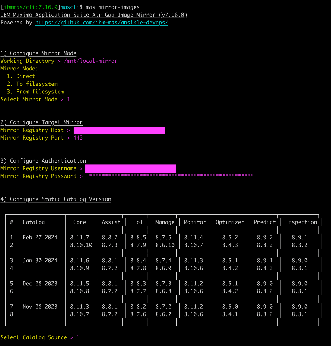Click IoT version '8.8.5'
Image resolution: width=331 pixels, height=346 pixels.
138,237
